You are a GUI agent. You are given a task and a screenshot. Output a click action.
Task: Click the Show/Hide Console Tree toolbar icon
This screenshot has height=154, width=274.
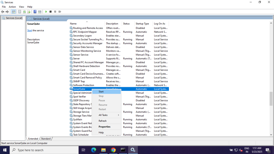coord(14,12)
